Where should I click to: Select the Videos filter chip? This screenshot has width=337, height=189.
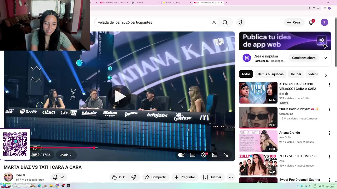313,74
